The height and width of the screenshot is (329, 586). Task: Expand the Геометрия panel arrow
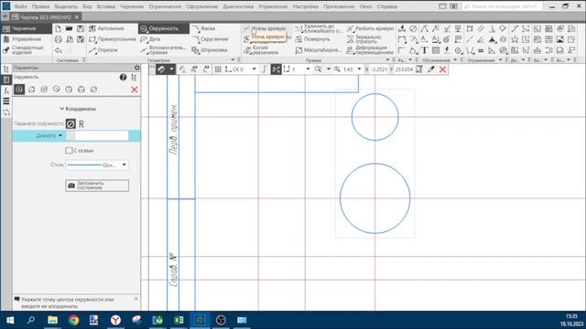[x=233, y=60]
